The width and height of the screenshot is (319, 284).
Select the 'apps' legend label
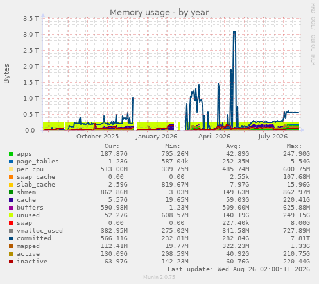[24, 154]
